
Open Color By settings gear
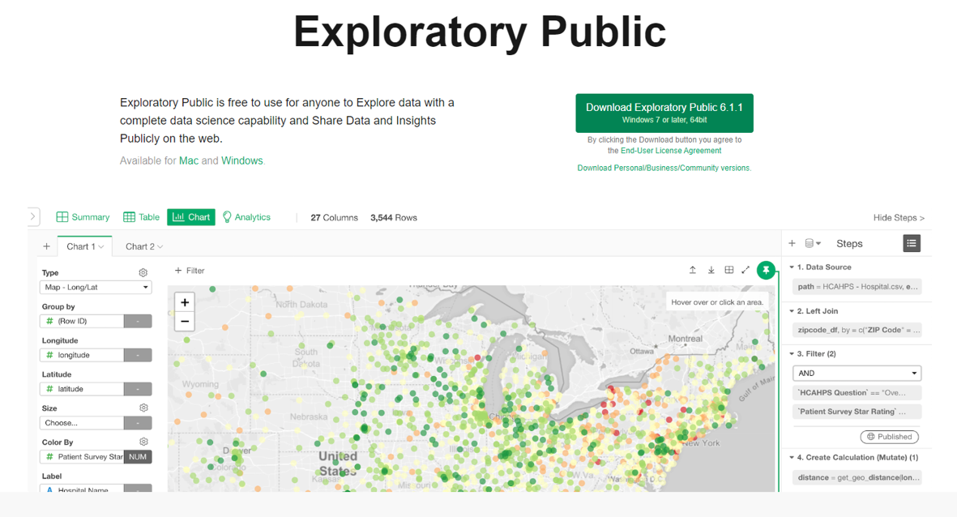point(143,442)
